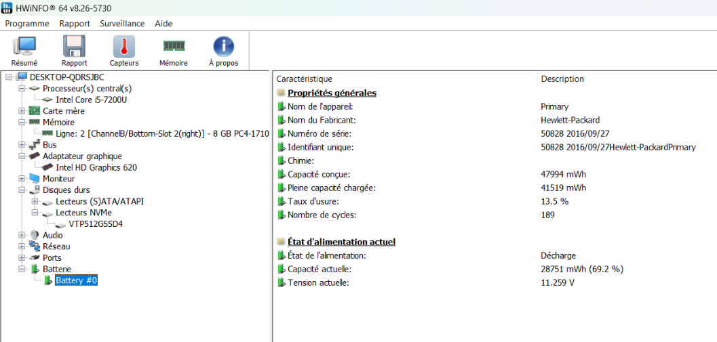The image size is (717, 342).
Task: Click the Tension actuelle row label
Action: [x=318, y=282]
